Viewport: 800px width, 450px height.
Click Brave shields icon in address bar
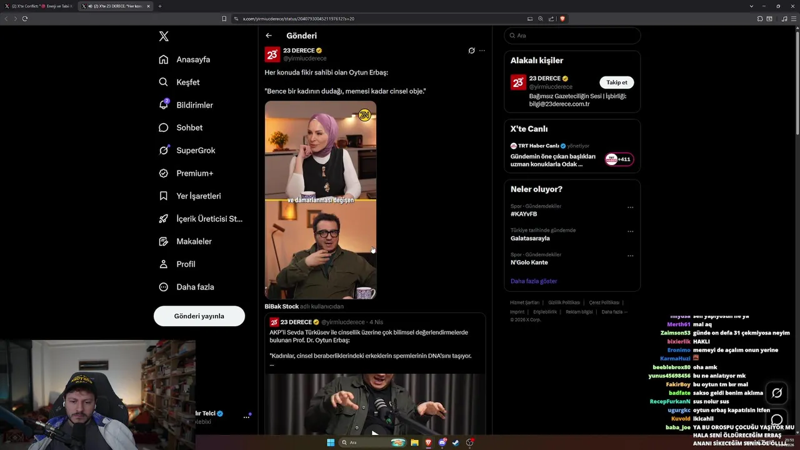(x=562, y=19)
